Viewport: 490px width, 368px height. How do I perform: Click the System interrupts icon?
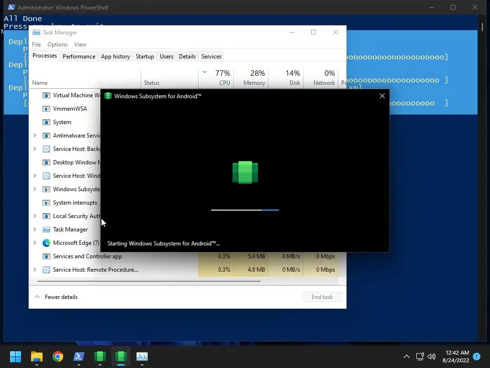click(46, 203)
